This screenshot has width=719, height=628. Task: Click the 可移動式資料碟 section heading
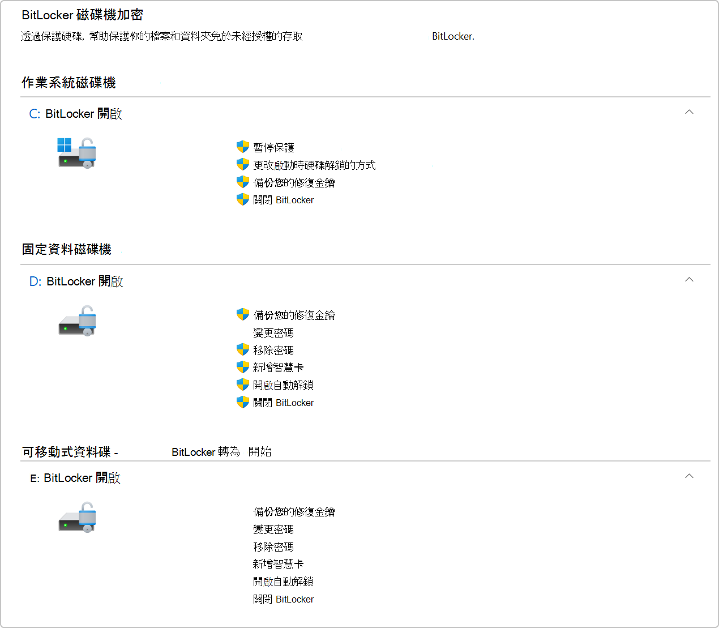[70, 452]
